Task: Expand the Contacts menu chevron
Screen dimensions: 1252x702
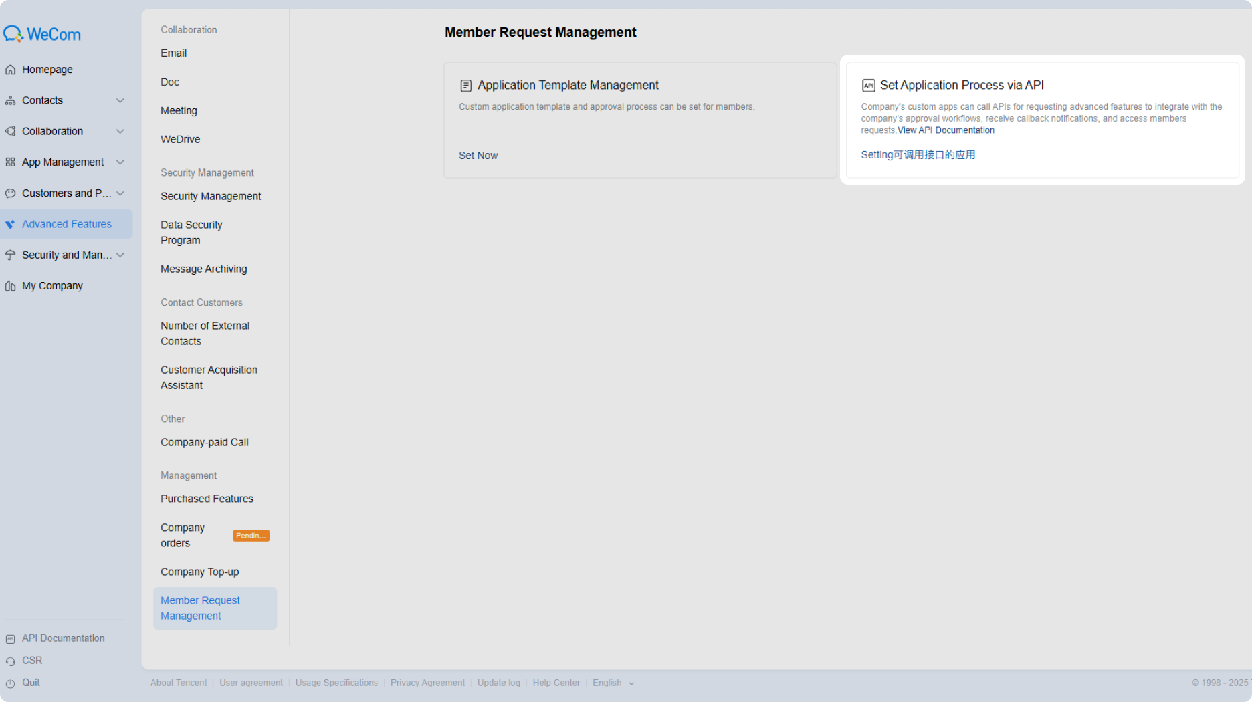Action: 120,100
